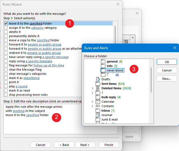Click 'a sound' link
179x151 pixels.
[21, 86]
